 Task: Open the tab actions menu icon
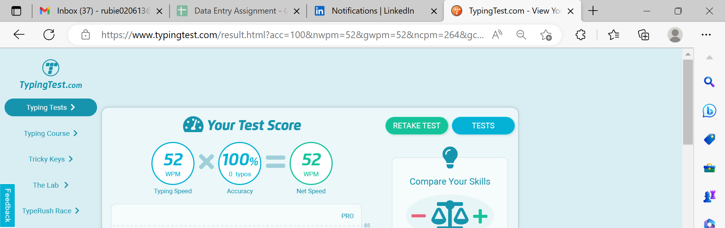click(x=16, y=11)
